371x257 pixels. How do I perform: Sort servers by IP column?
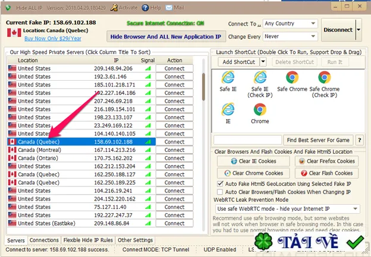[116, 61]
